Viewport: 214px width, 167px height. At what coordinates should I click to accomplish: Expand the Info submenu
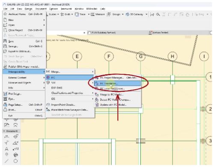(x=24, y=88)
